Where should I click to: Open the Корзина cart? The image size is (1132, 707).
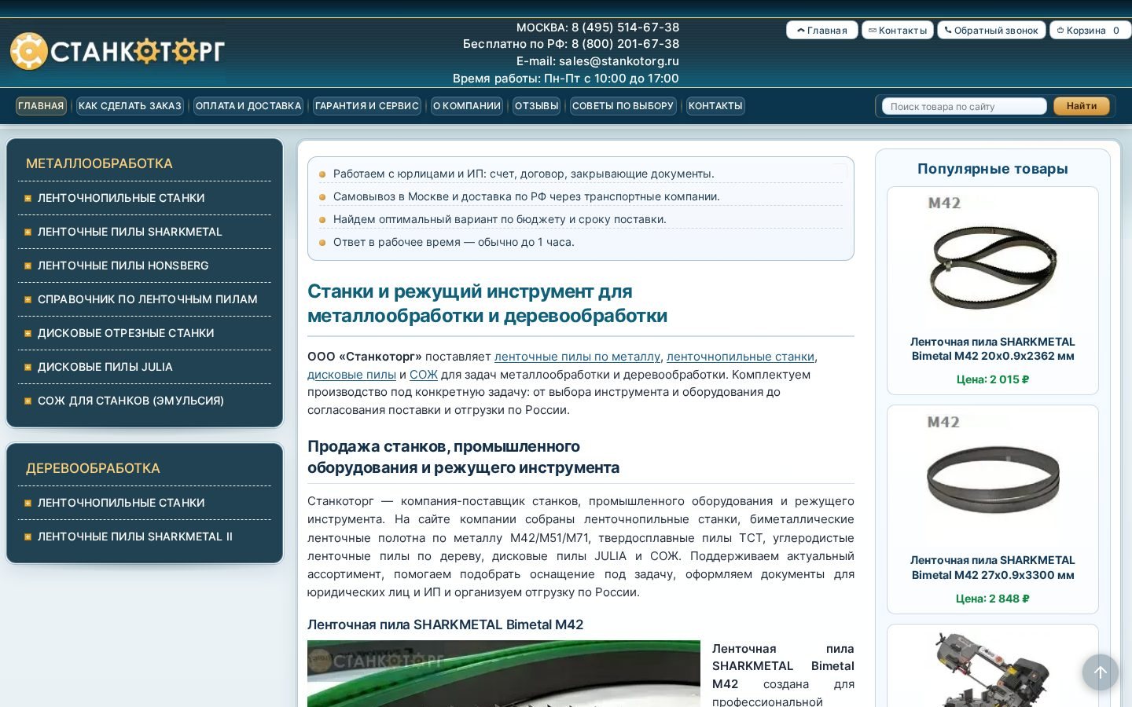point(1090,30)
